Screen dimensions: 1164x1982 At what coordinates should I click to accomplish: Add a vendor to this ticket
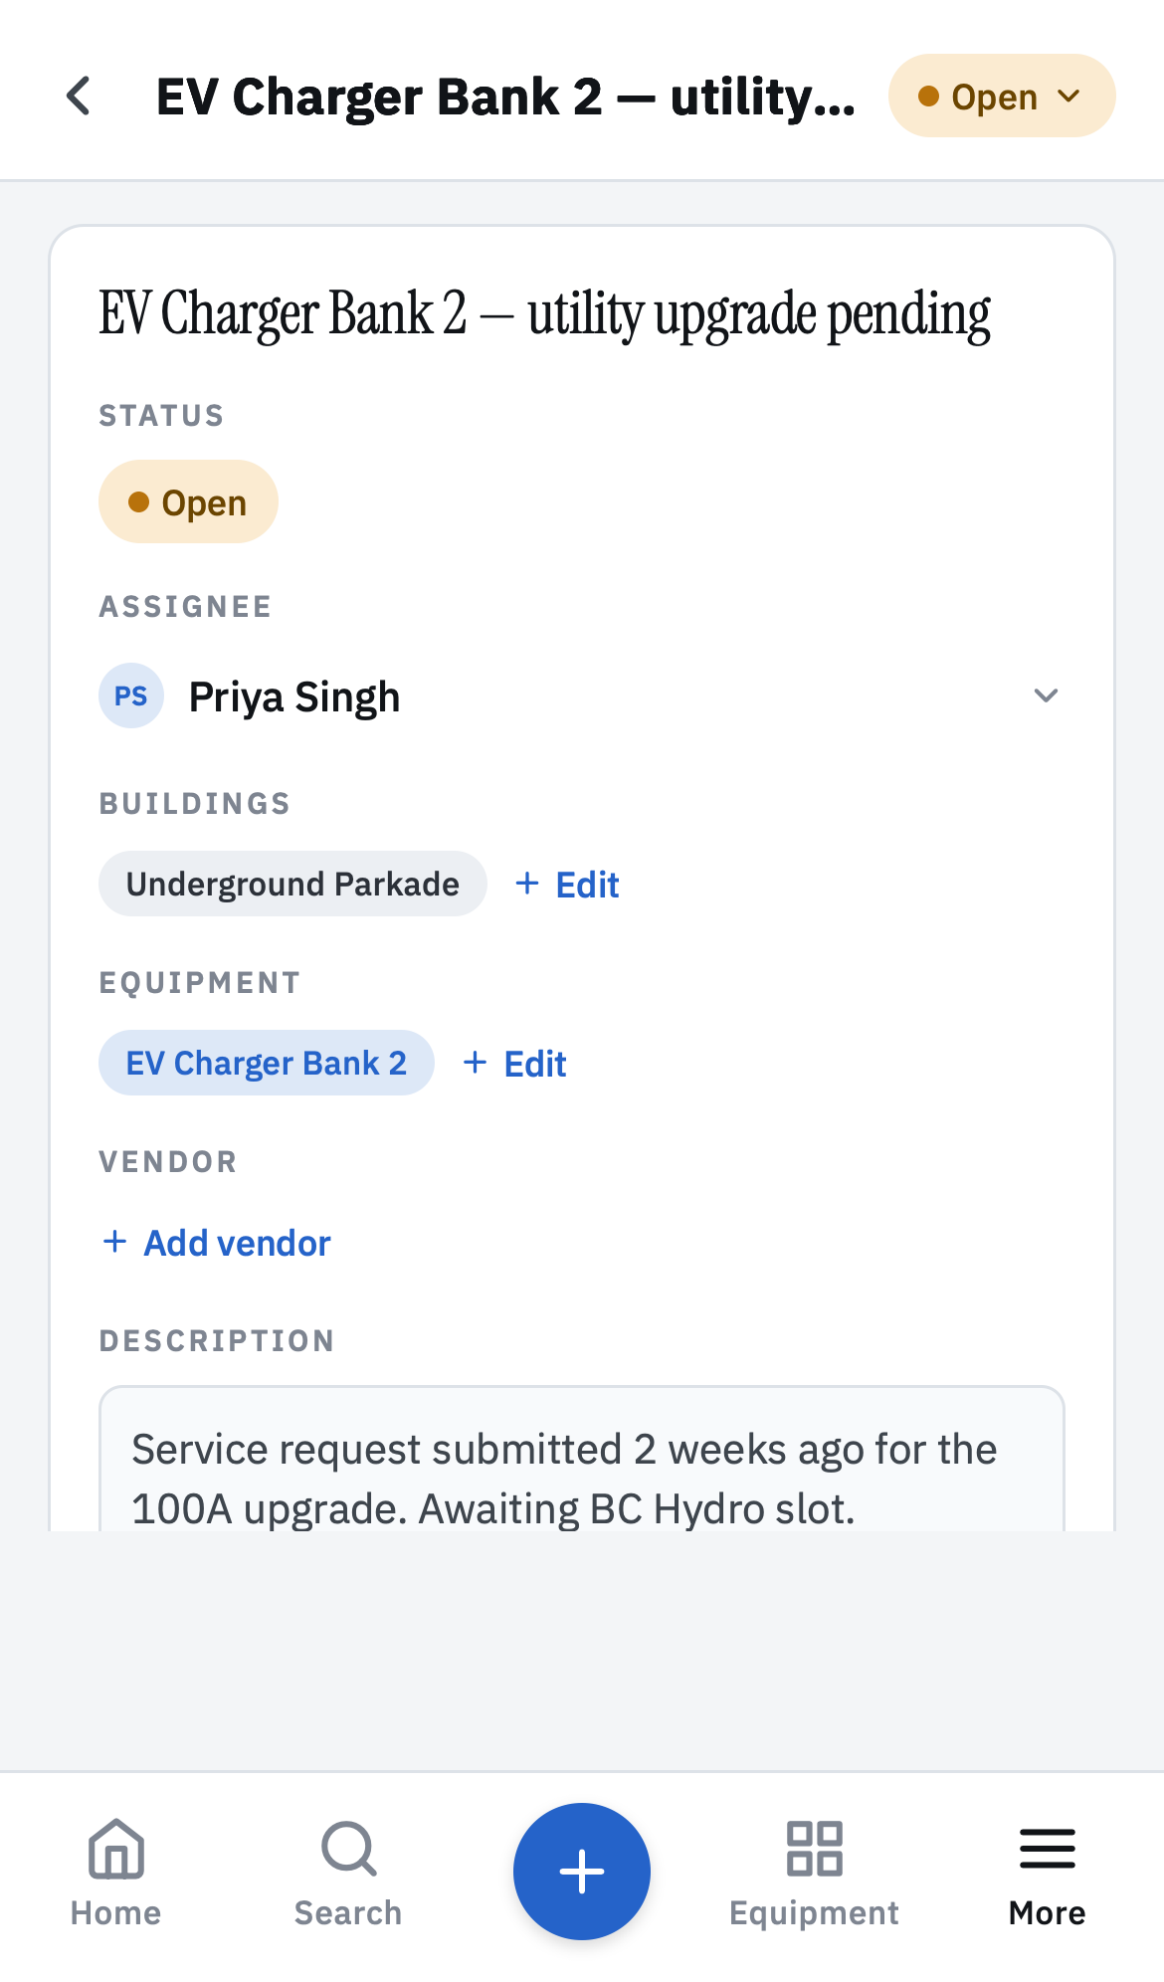218,1243
